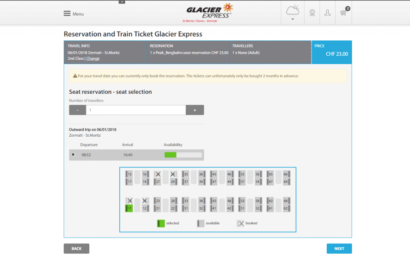The width and height of the screenshot is (410, 256).
Task: Select seat 54
Action: pos(258,181)
